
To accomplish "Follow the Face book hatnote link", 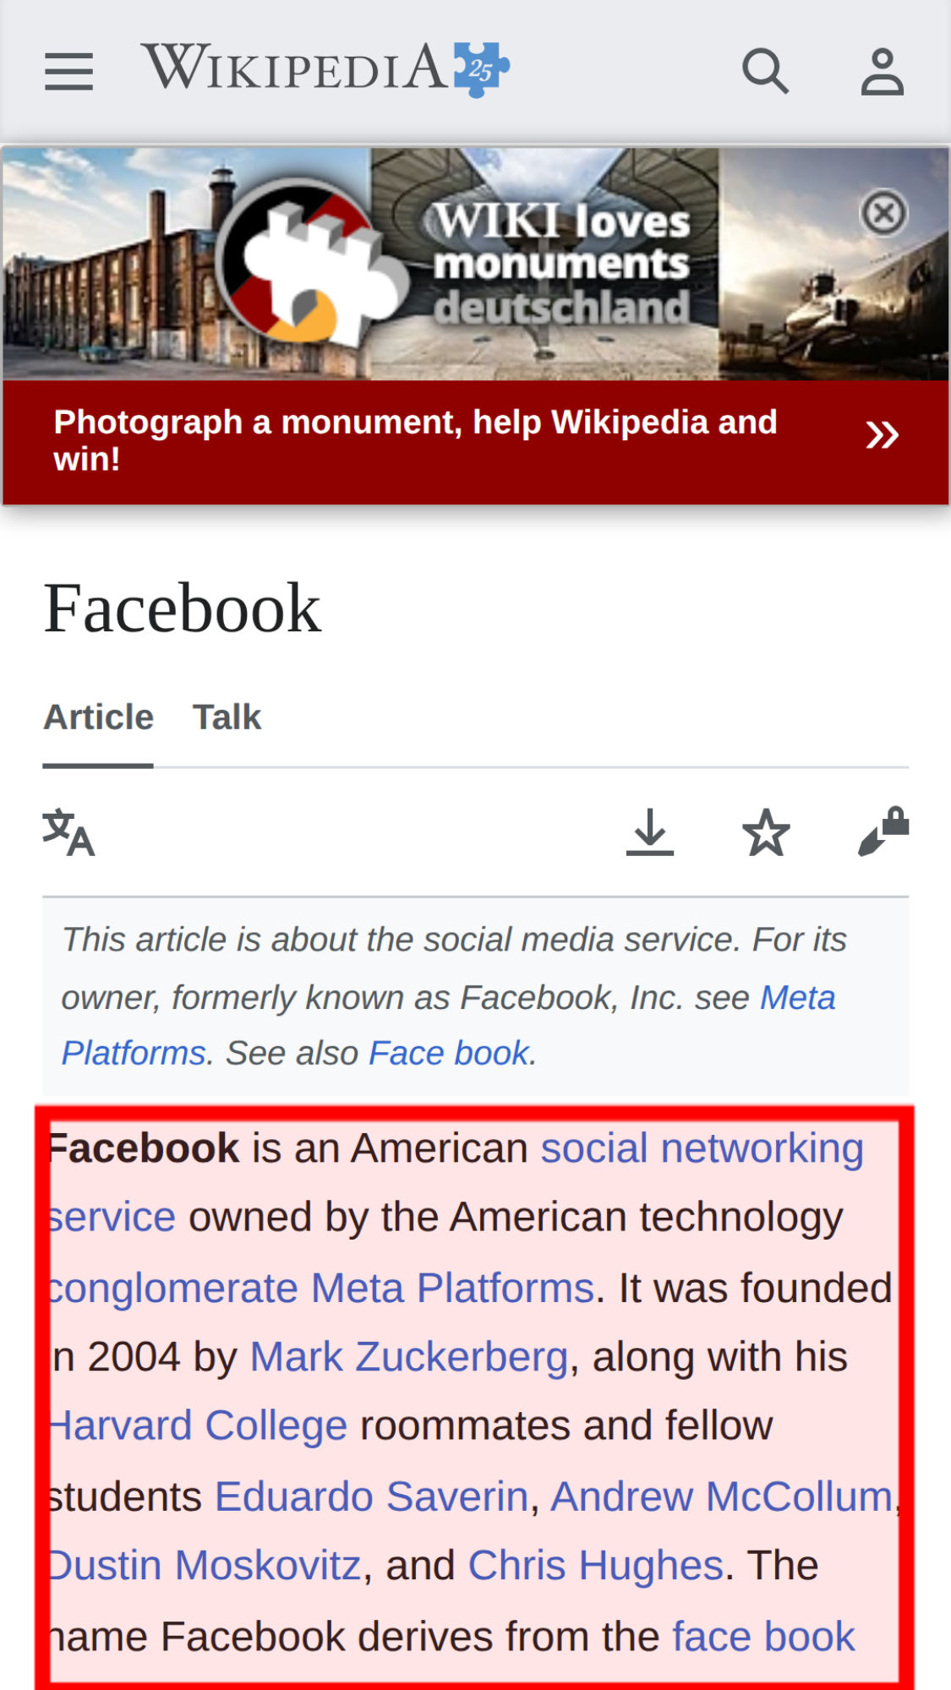I will [x=449, y=1053].
